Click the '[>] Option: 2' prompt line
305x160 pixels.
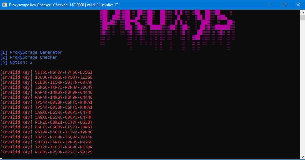16,62
